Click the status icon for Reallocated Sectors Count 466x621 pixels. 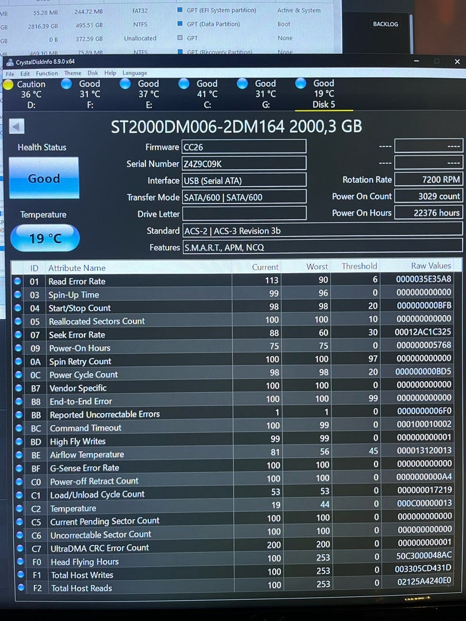[x=18, y=321]
